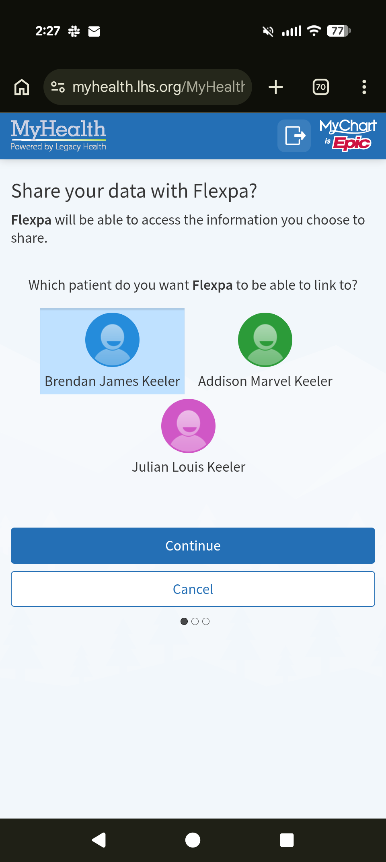The height and width of the screenshot is (862, 386).
Task: Open a new tab with plus icon
Action: [276, 87]
